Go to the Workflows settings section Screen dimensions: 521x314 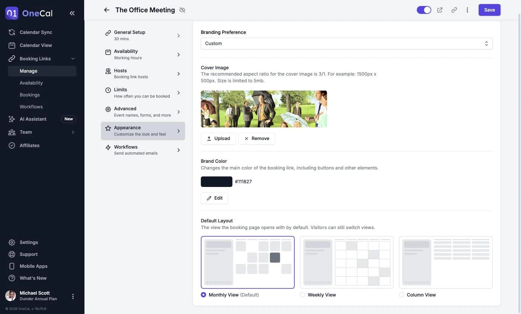tap(143, 150)
